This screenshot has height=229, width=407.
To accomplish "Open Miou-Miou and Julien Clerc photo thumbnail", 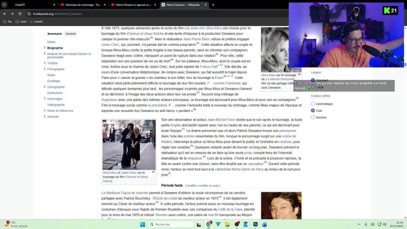I will (129, 145).
